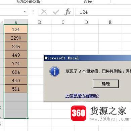Viewport: 131px width, 131px height.
Task: Click the 确定 button in the dialog
Action: pos(106,84)
